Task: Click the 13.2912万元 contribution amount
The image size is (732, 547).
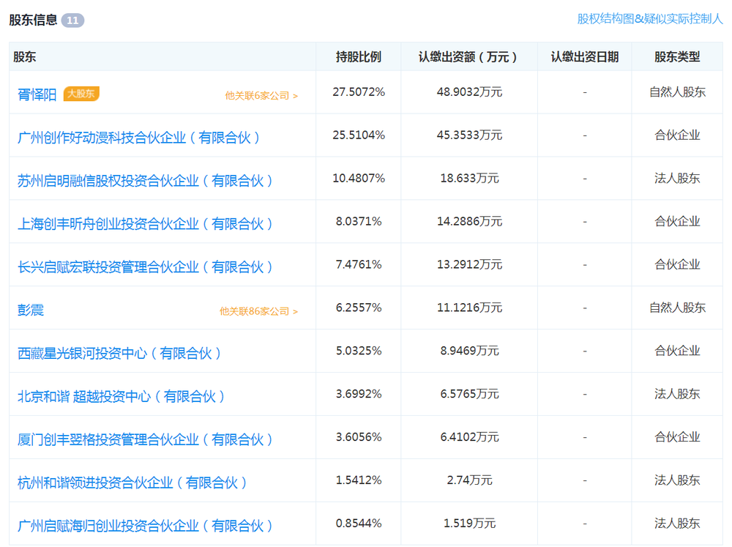Action: 469,264
